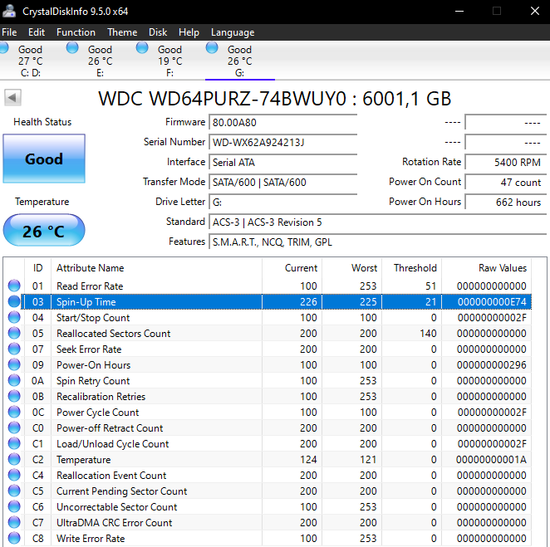Click the Transfer Mode SATA/600 field

(282, 183)
